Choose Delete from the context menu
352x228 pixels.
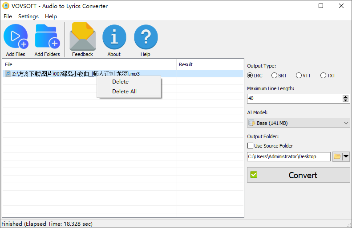(x=129, y=82)
